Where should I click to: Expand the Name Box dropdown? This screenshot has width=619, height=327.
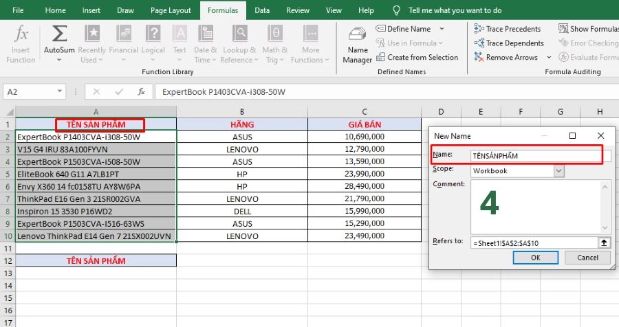[x=59, y=91]
